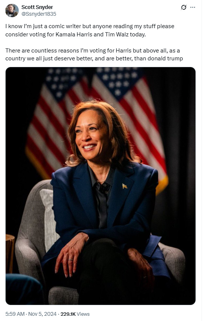Open the three-dot more options menu
This screenshot has height=321, width=203.
coord(193,7)
